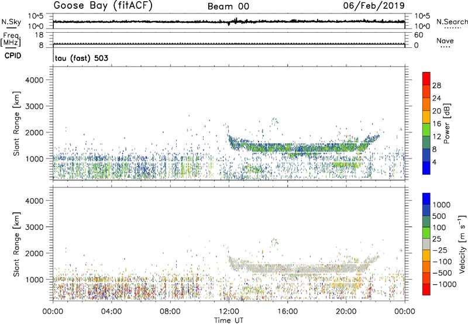Click the 20–24 dB orange power swatch
Screen dimensions: 468x324
click(x=426, y=104)
